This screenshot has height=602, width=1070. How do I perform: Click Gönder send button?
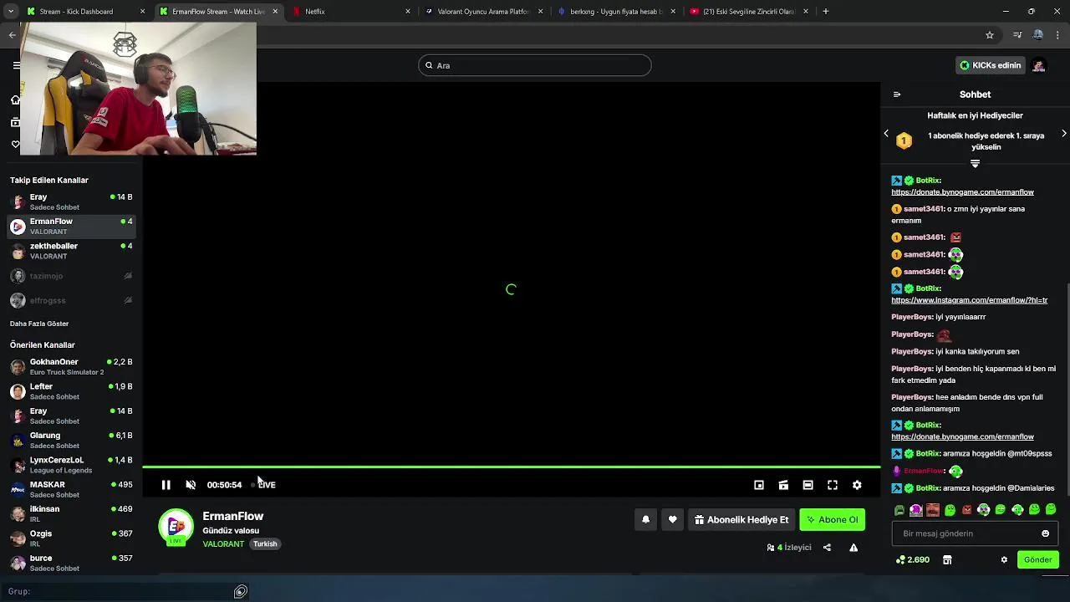point(1038,560)
